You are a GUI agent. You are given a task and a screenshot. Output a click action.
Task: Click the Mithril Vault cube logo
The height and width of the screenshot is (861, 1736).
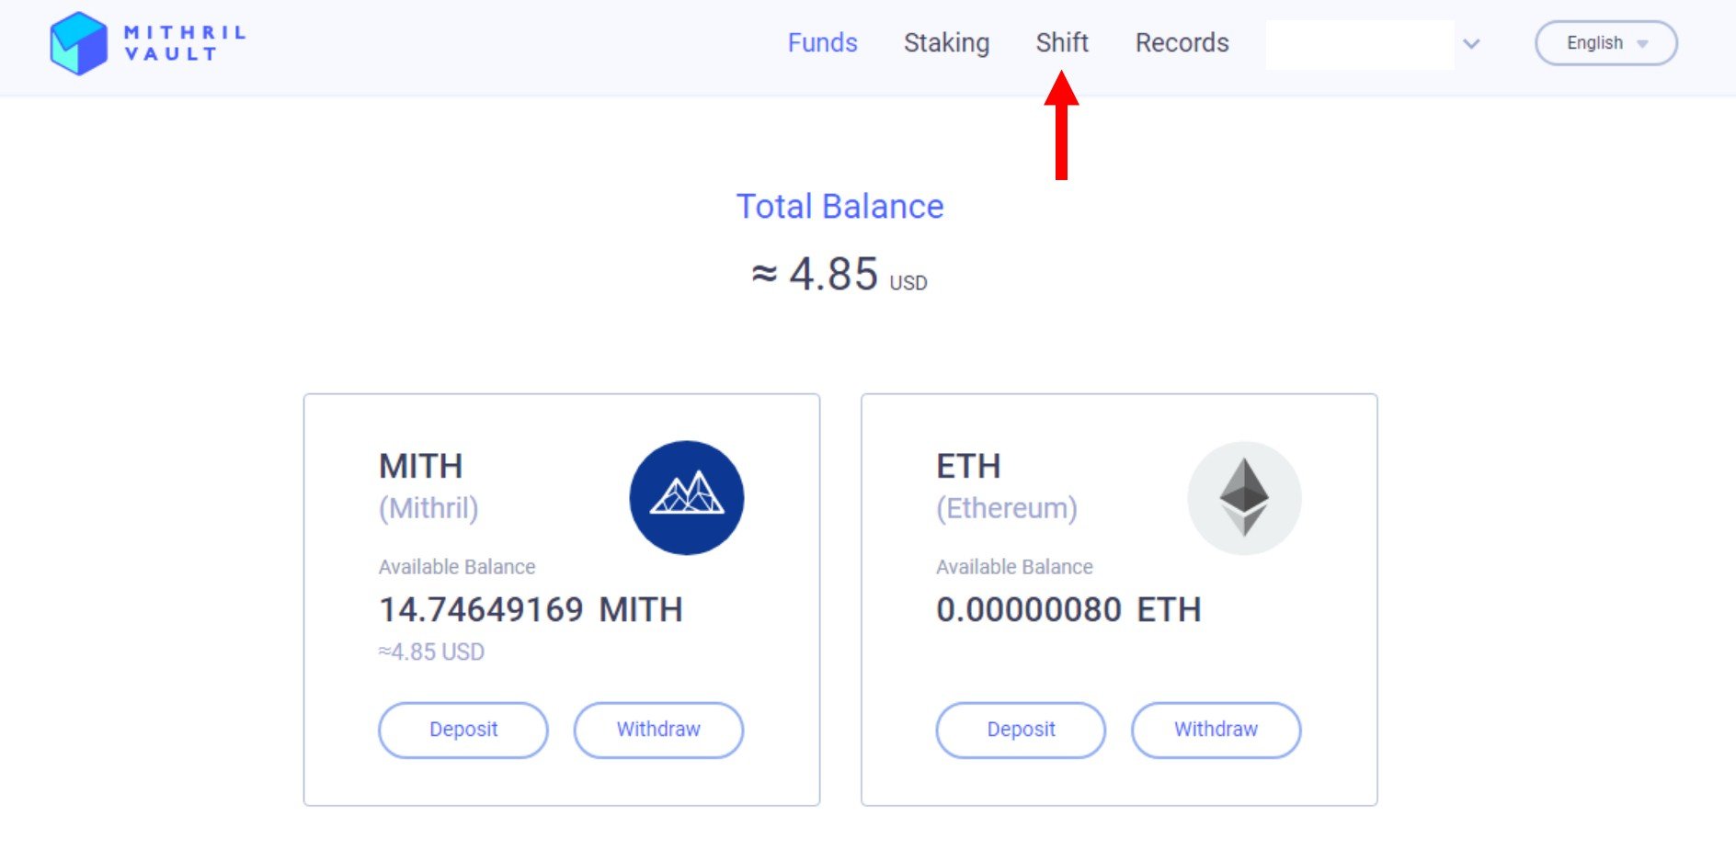point(79,43)
